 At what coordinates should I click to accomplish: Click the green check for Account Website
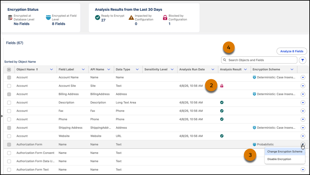tap(222, 136)
